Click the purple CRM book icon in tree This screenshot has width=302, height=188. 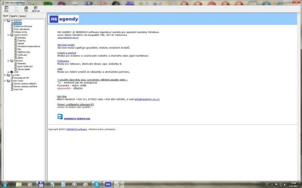click(x=12, y=72)
